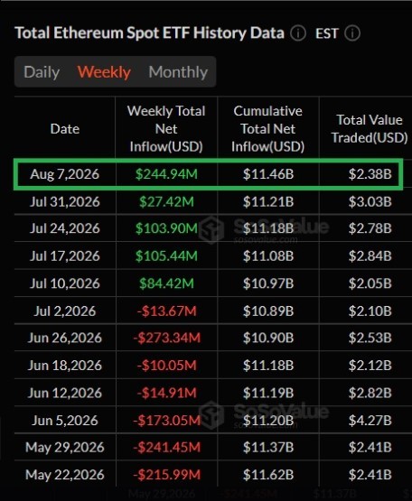This screenshot has width=412, height=501.
Task: Click Cumulative Total Net Inflow header
Action: coord(268,129)
